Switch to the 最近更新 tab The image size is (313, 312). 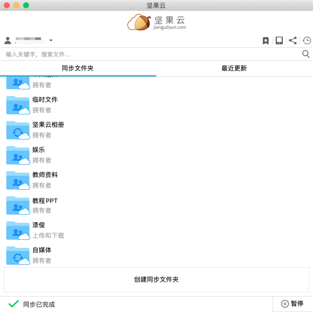tap(234, 68)
